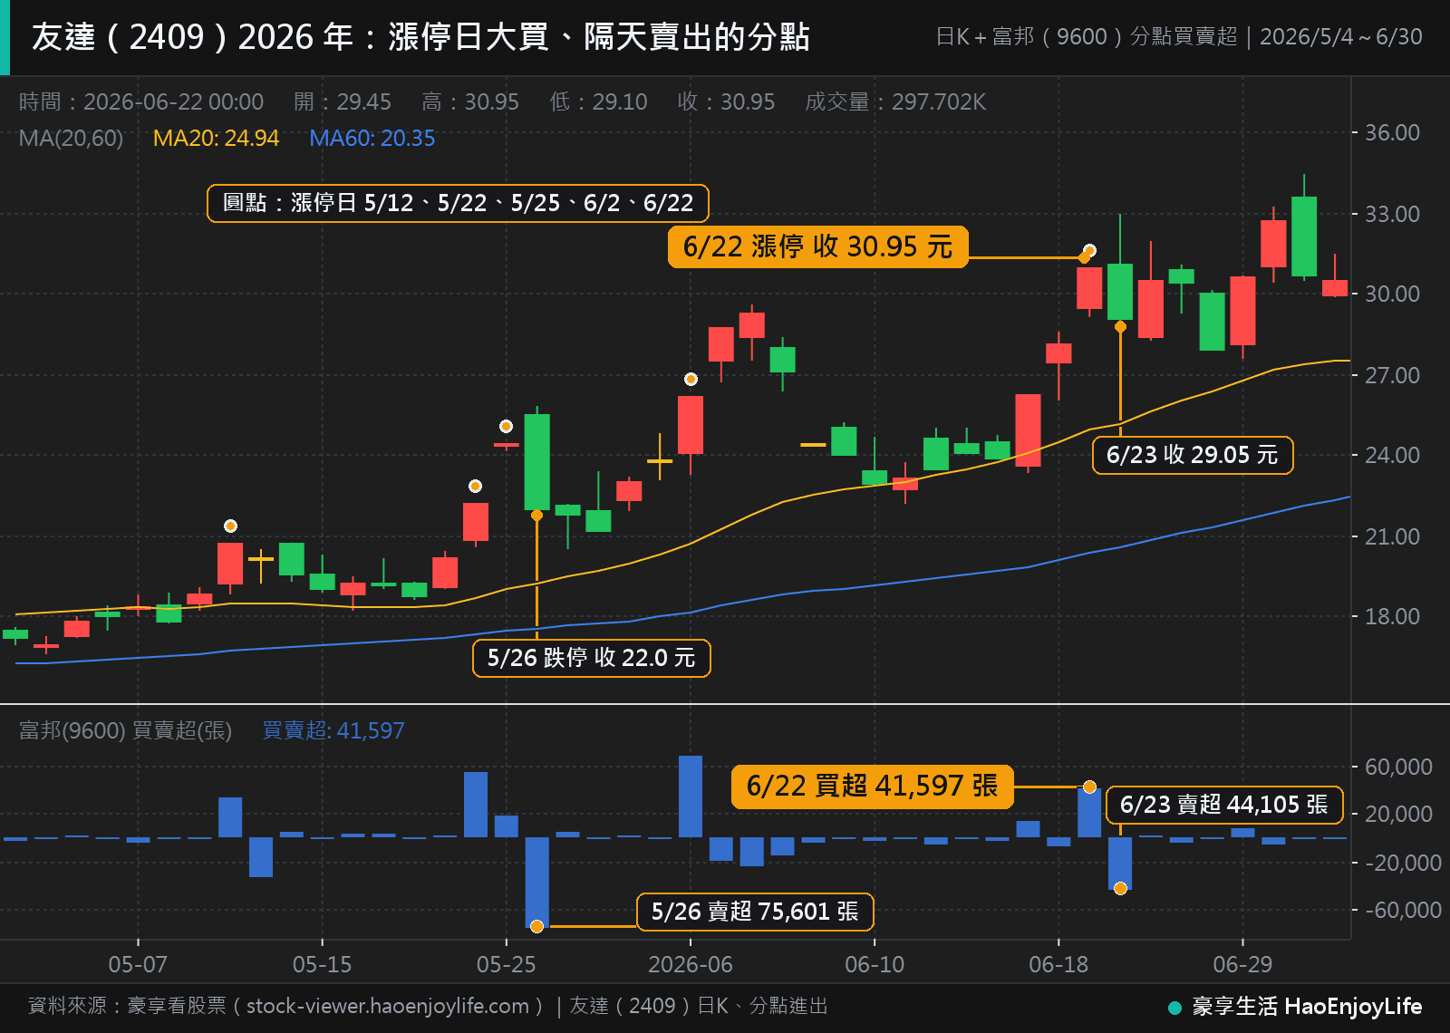1450x1033 pixels.
Task: Click the 低：29.10 readout
Action: pos(598,101)
